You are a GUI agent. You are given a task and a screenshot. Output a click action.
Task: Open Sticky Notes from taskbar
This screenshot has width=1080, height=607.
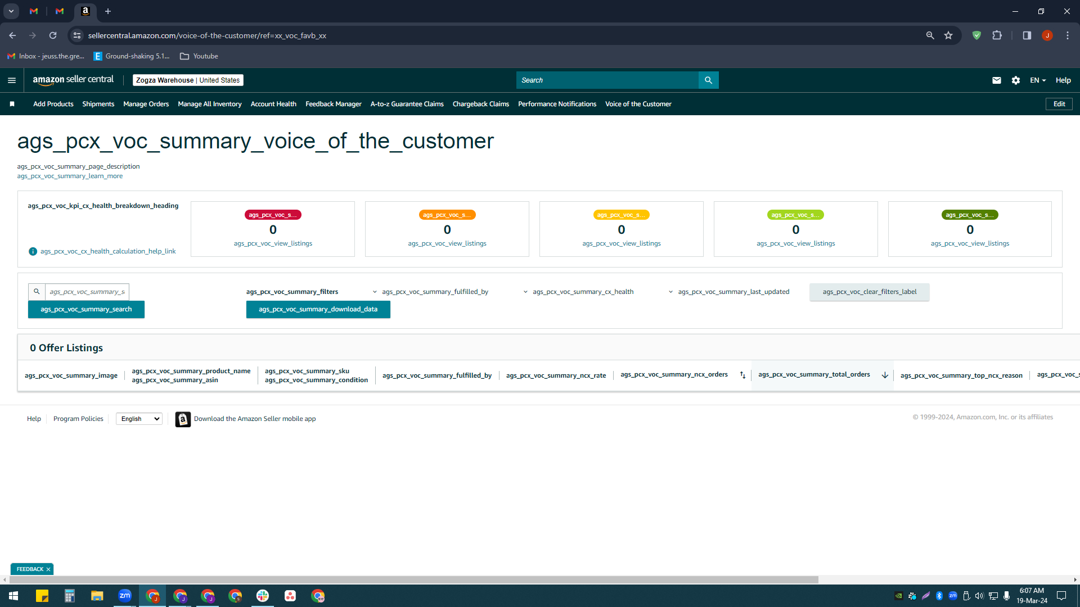coord(42,596)
